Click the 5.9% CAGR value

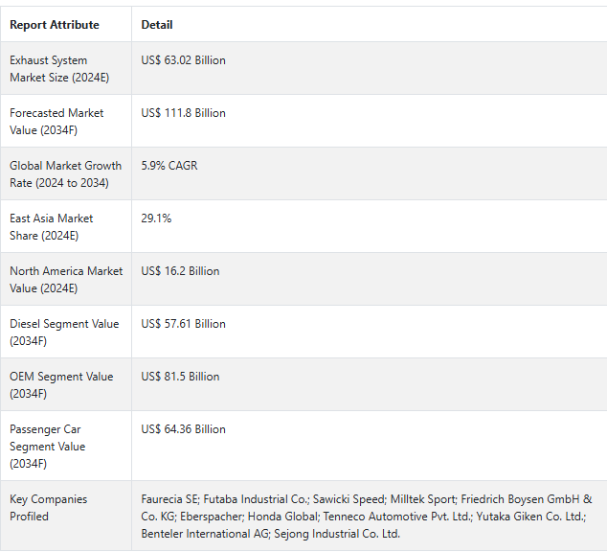pos(169,166)
